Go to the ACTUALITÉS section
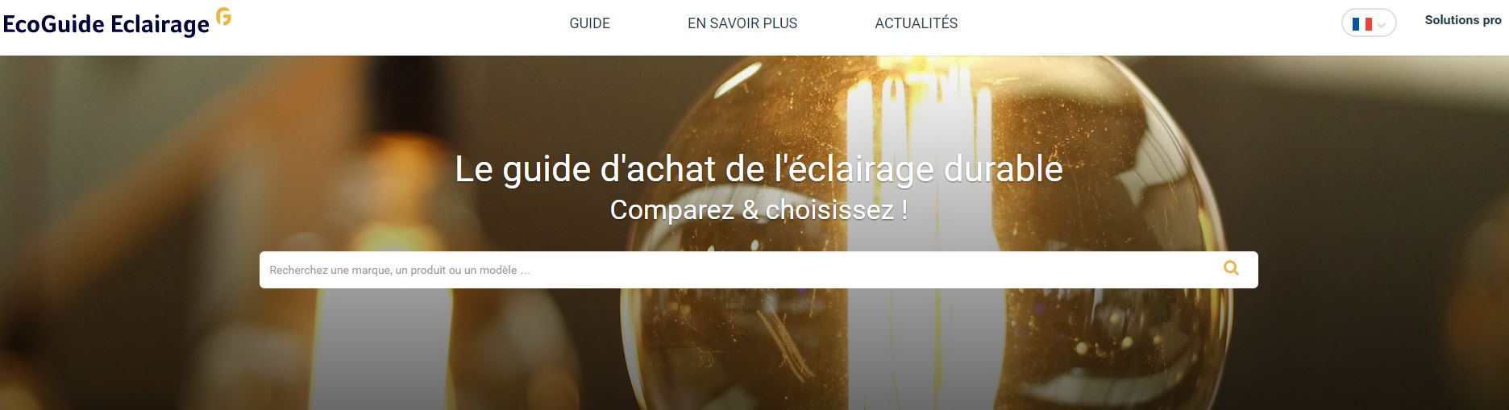Screen dimensions: 1509x410 click(x=917, y=23)
